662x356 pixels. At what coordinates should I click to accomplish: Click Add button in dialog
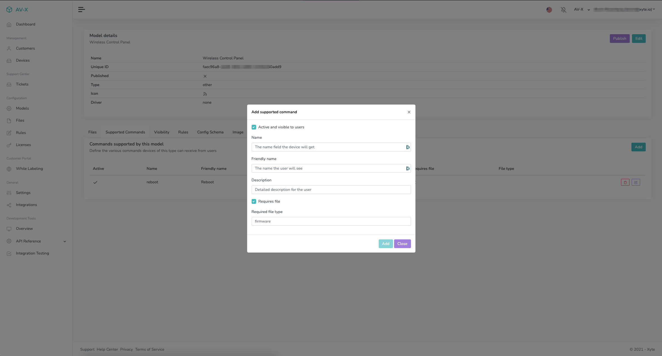coord(385,243)
